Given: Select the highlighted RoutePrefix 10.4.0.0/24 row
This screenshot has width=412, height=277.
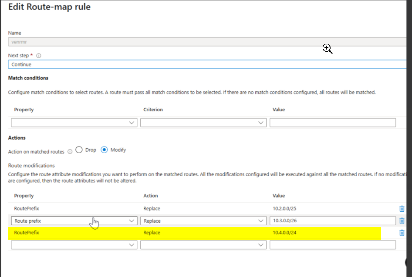Looking at the screenshot, I should point(194,233).
